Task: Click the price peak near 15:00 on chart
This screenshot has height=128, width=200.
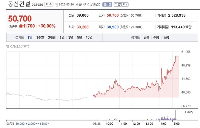Action: pos(177,56)
